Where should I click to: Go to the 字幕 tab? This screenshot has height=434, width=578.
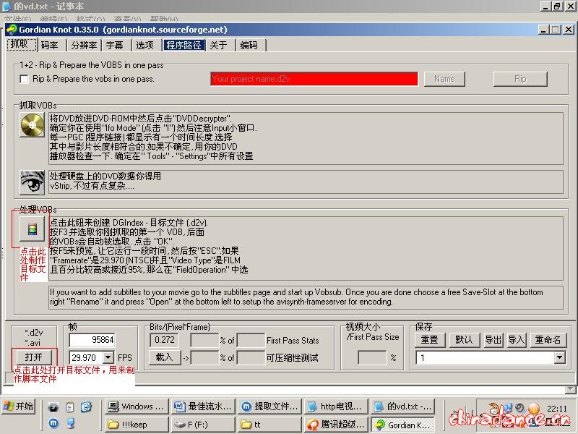(x=115, y=45)
